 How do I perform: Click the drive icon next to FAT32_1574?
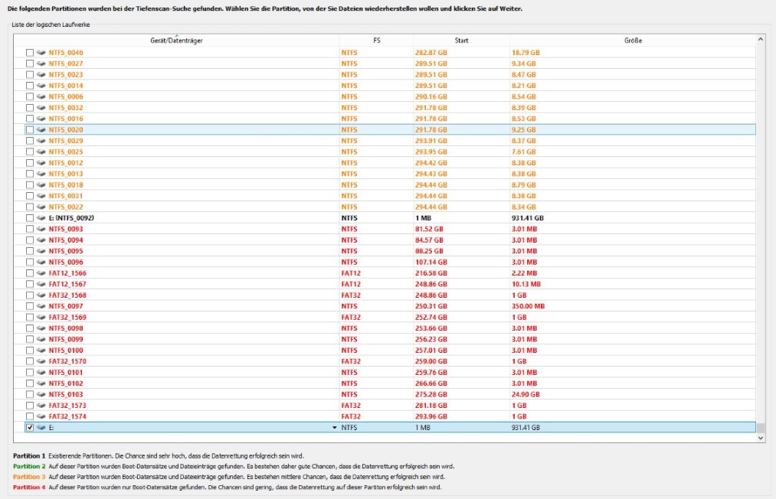click(x=41, y=416)
